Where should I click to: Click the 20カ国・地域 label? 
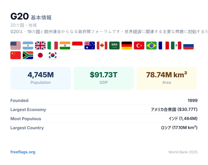23,25
